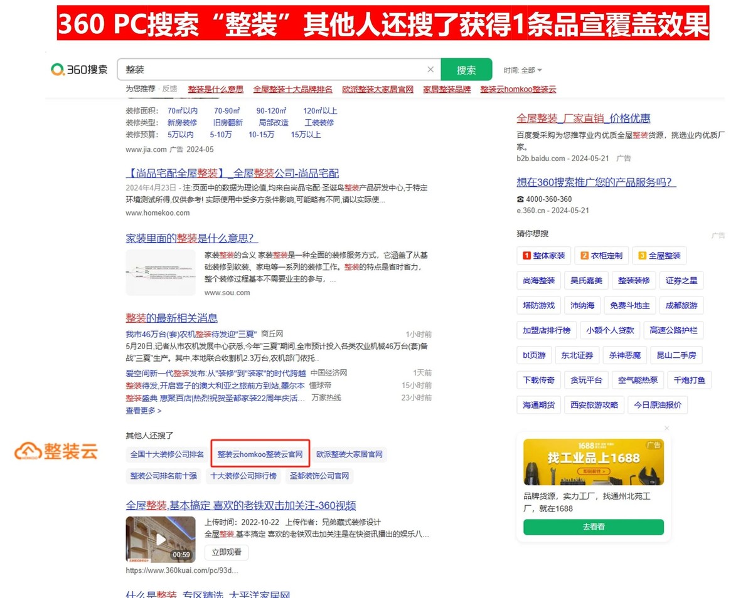Select 新房装修 decoration type
This screenshot has height=598, width=753.
[182, 123]
